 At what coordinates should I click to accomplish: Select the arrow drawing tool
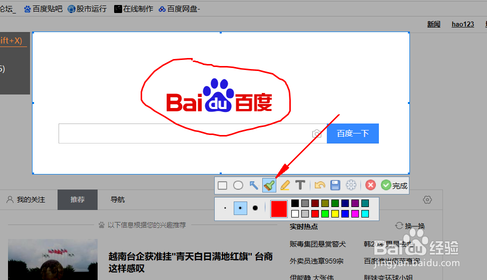(x=254, y=185)
